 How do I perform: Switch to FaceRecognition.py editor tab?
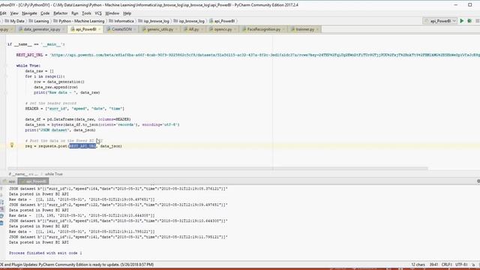263,29
